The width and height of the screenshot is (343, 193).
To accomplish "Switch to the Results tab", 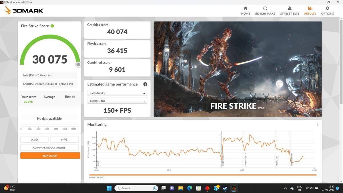I will (310, 11).
